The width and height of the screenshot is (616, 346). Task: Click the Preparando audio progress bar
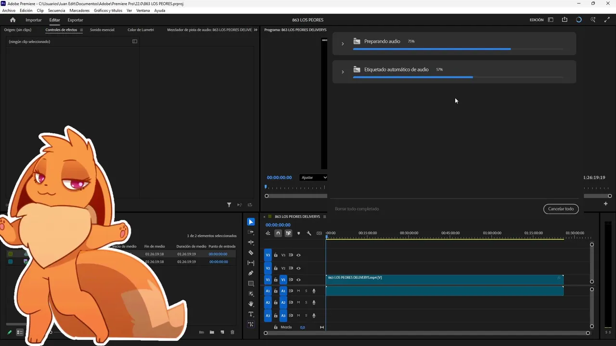pos(458,49)
